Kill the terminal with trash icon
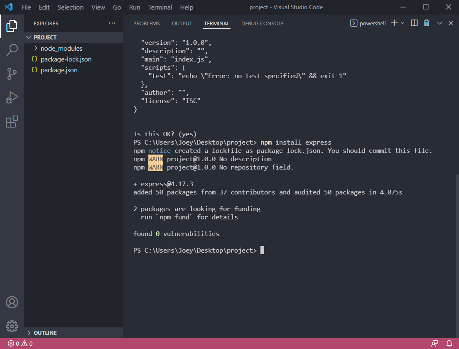 (x=427, y=23)
